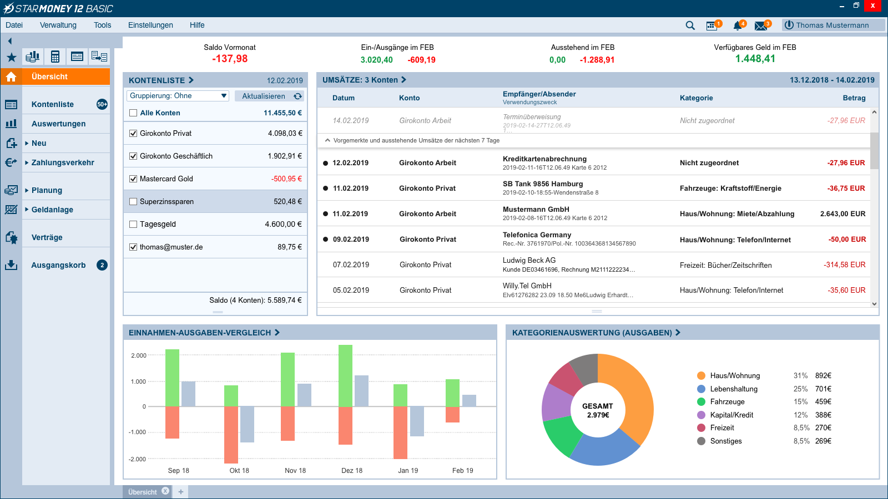Open the Einstellungen menu
The width and height of the screenshot is (888, 499).
point(150,25)
